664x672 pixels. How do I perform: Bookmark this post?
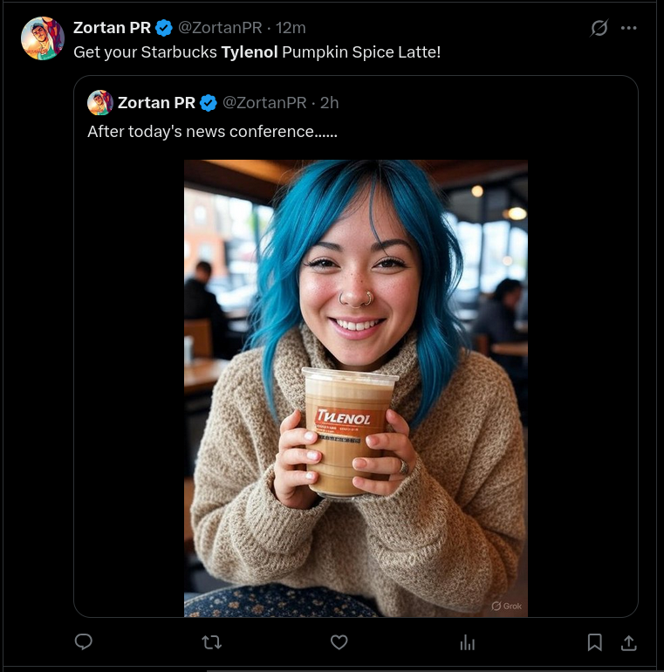(594, 642)
